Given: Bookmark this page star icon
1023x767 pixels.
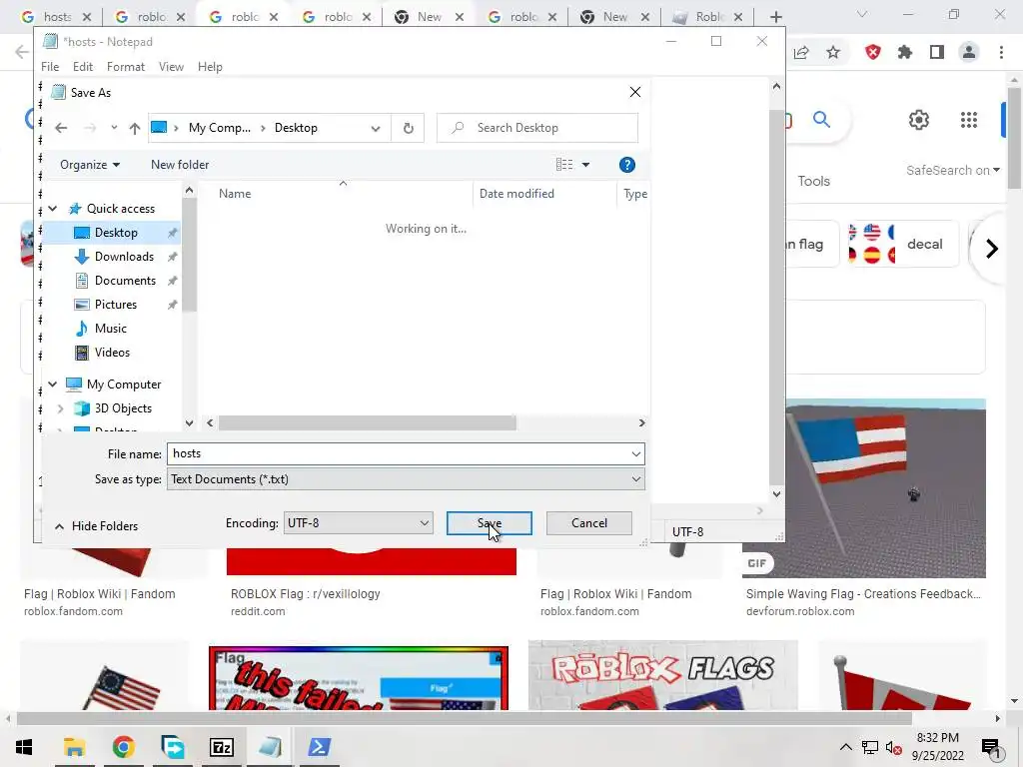Looking at the screenshot, I should pyautogui.click(x=833, y=52).
